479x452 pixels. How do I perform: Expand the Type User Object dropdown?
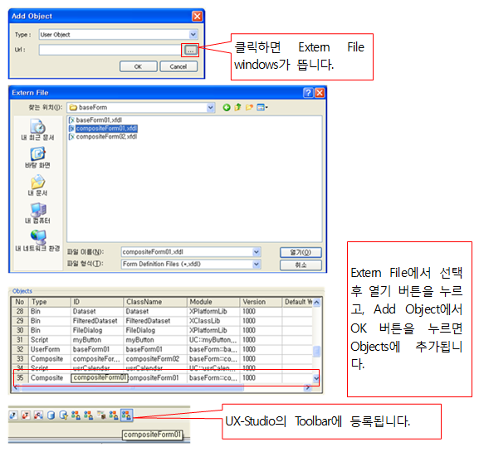(193, 35)
